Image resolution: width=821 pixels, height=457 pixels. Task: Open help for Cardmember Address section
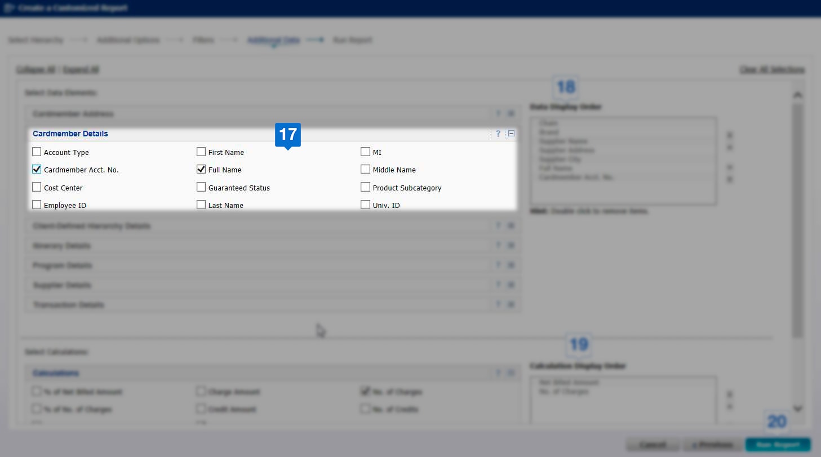[498, 114]
